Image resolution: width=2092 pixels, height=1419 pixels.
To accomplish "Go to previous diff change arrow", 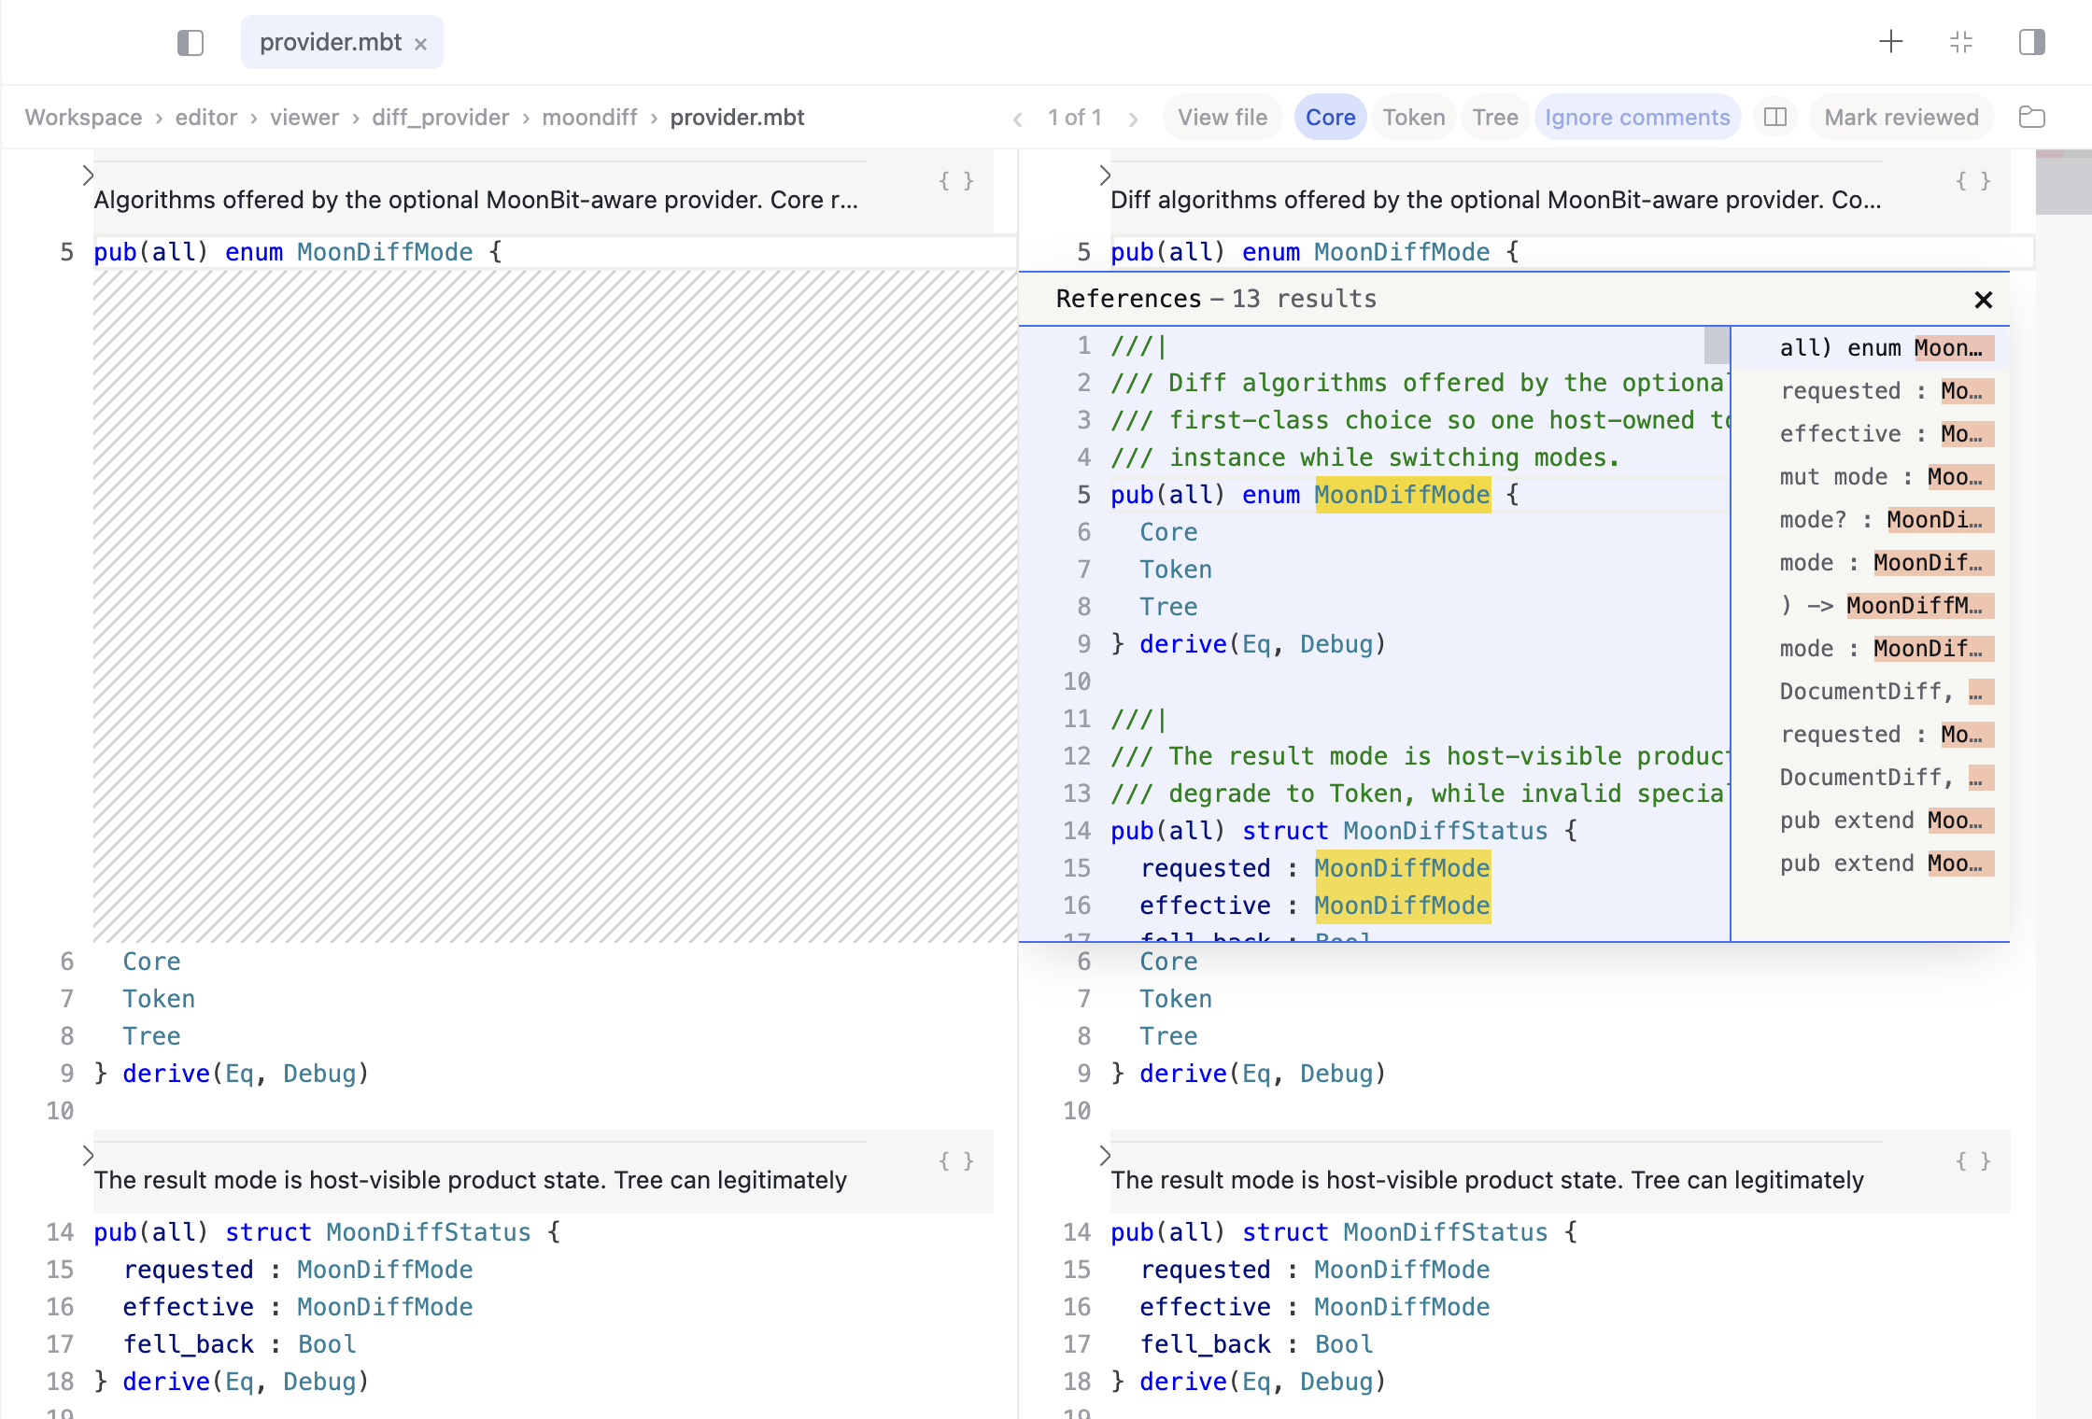I will tap(1018, 119).
